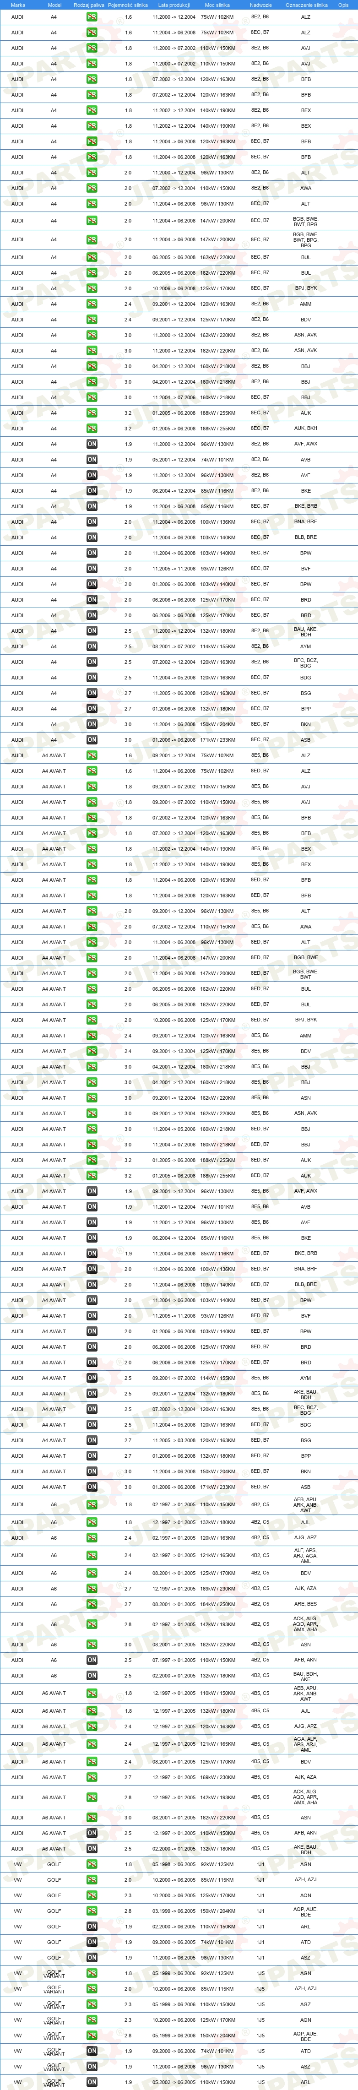
Task: Click 'GOLF VARIANT' model in AGZ row
Action: coord(54,2005)
